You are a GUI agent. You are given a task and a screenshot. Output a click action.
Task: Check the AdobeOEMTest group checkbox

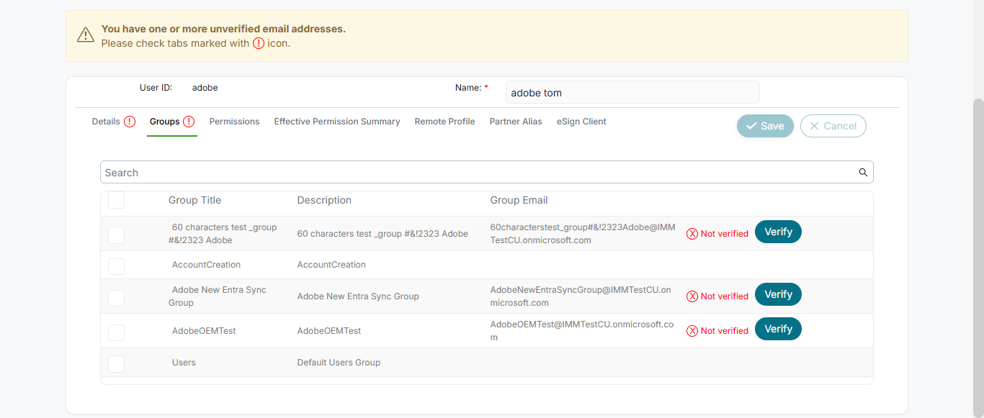tap(116, 332)
